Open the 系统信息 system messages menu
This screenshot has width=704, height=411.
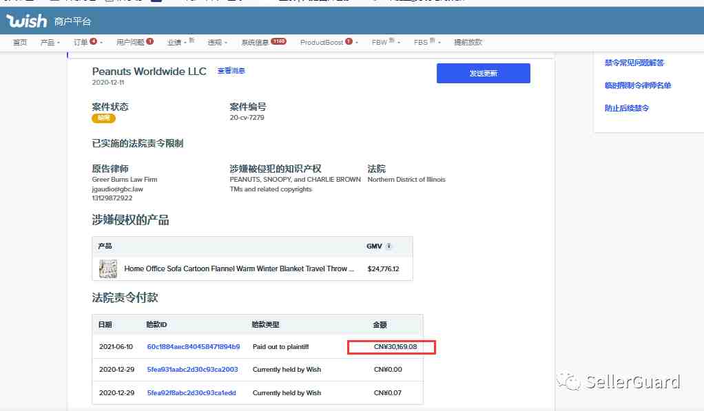point(255,42)
